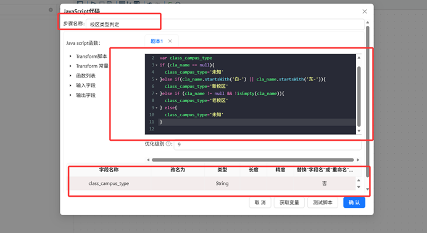Click the horizontal scrollbar left arrow
Screen dimensions: 427x233
pos(148,160)
